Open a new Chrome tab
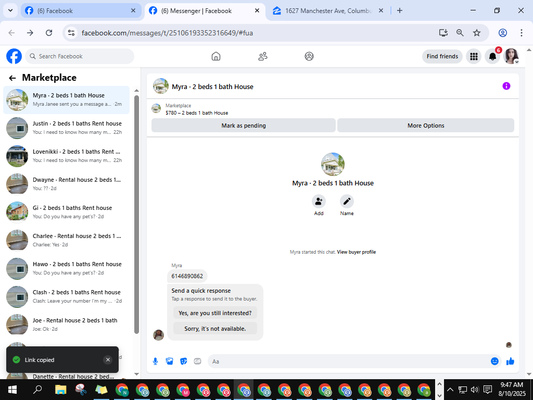This screenshot has width=533, height=400. pyautogui.click(x=400, y=10)
